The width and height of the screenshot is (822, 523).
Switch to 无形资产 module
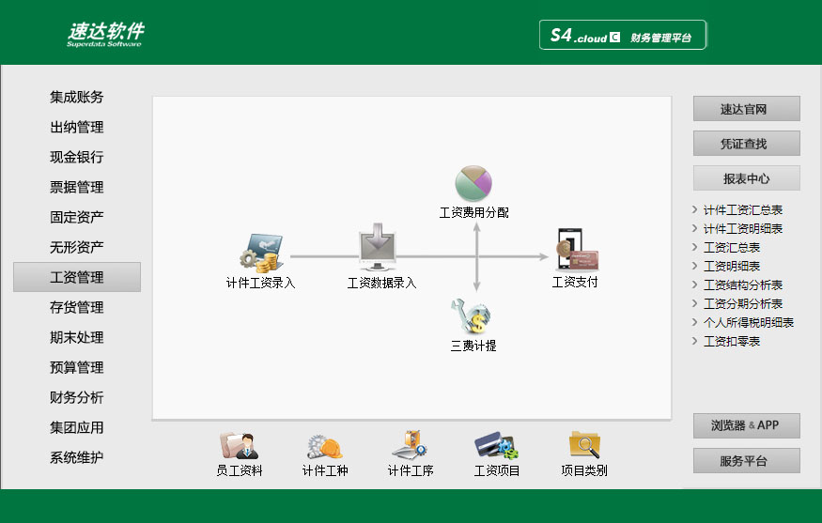tap(76, 247)
